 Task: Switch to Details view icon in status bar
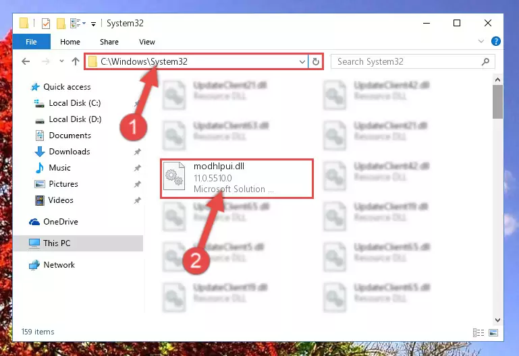479,332
